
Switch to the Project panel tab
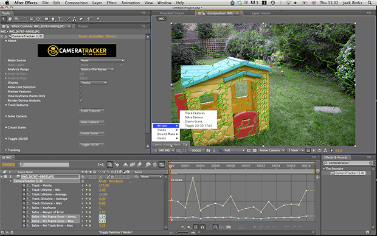(x=83, y=26)
